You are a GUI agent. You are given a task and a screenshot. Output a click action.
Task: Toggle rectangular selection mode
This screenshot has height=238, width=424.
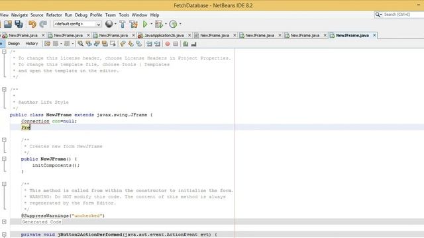coord(113,44)
